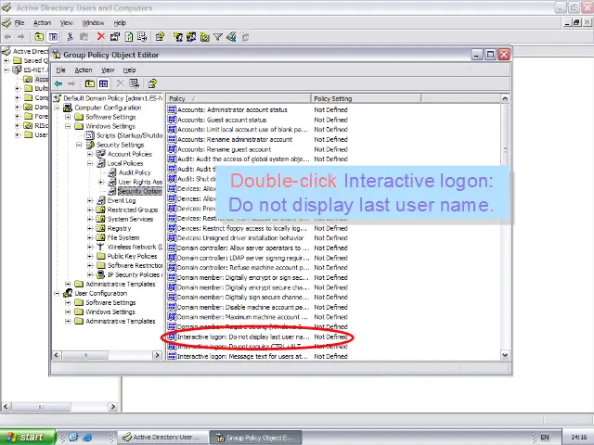This screenshot has height=445, width=594.
Task: Click up-one-level icon in Active Directory toolbar
Action: click(39, 37)
